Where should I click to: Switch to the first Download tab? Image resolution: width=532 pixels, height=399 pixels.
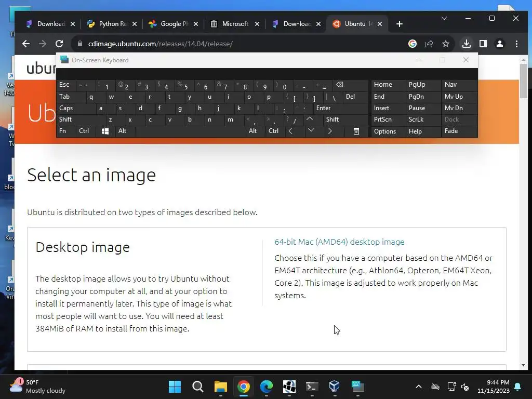click(x=50, y=24)
